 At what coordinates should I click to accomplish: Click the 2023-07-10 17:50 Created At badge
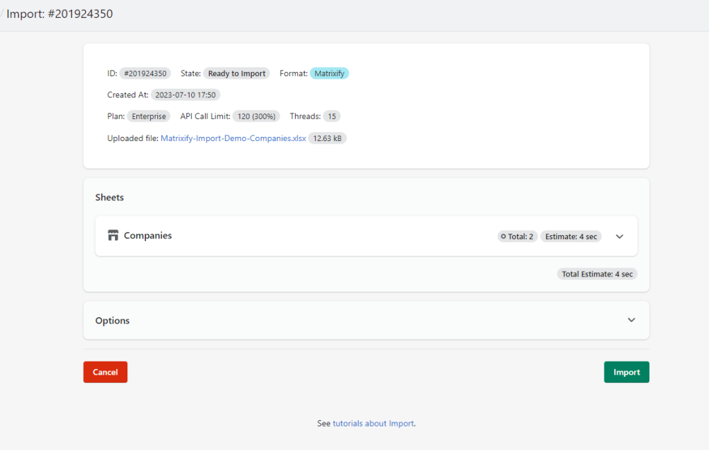click(x=185, y=95)
